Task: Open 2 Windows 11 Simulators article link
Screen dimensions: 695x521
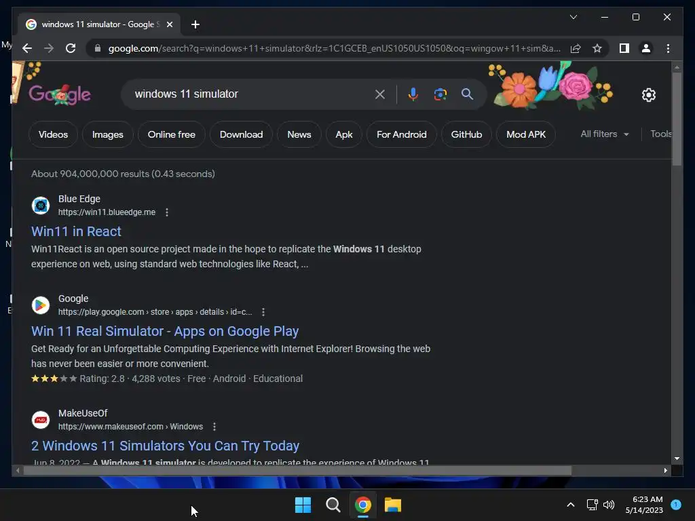Action: [x=166, y=446]
